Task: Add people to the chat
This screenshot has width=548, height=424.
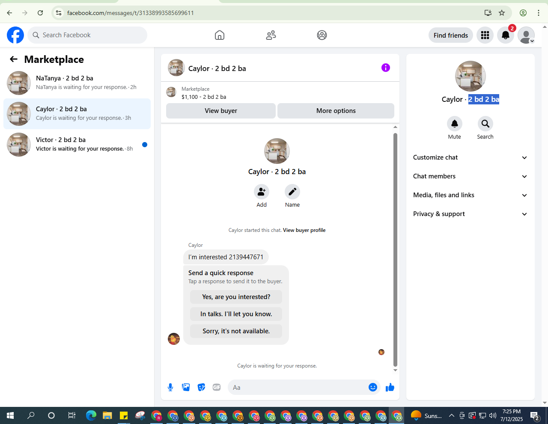Action: point(262,192)
